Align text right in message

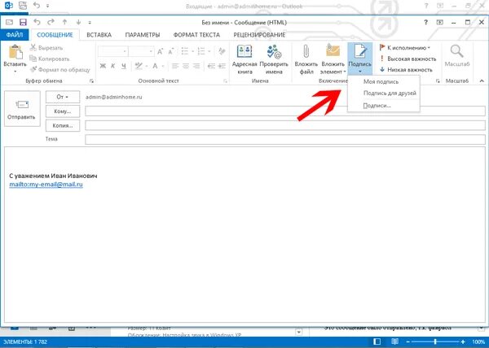(196, 66)
